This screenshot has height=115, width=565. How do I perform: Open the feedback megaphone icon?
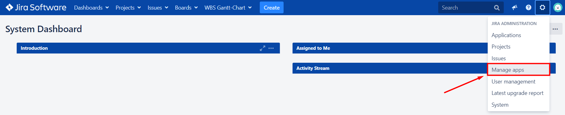(x=515, y=7)
